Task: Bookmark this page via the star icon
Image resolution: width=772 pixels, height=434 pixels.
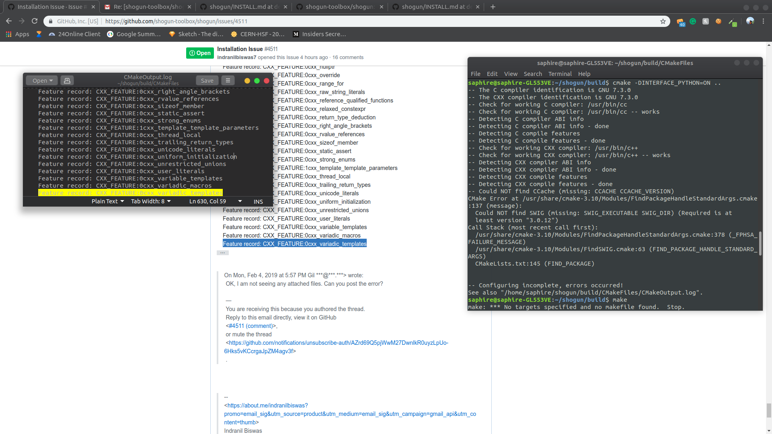Action: pyautogui.click(x=663, y=21)
